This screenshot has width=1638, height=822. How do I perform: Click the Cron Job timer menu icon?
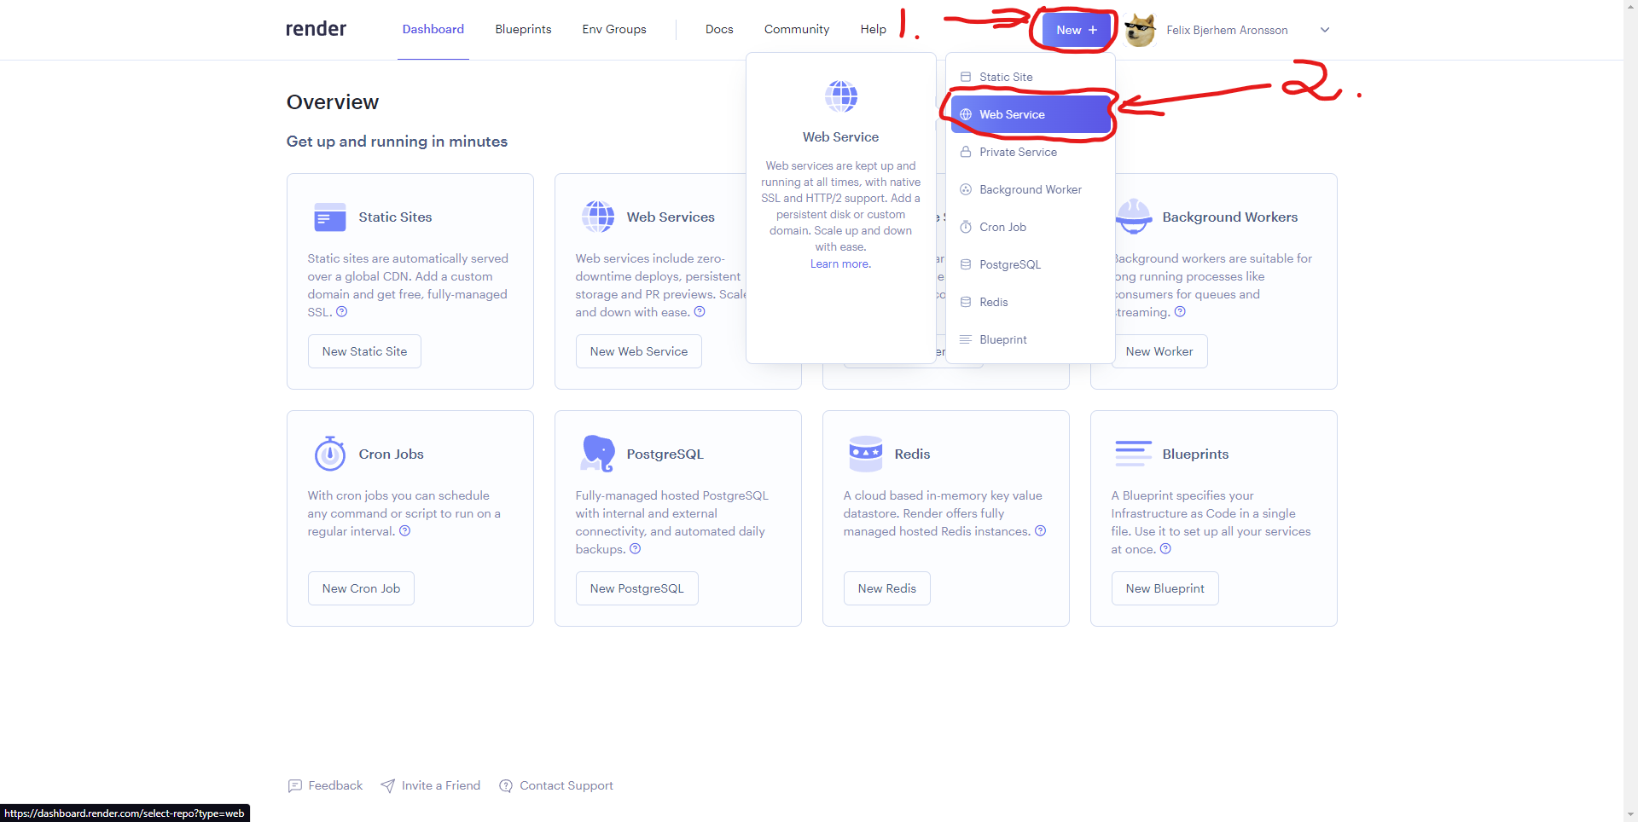[x=966, y=227]
